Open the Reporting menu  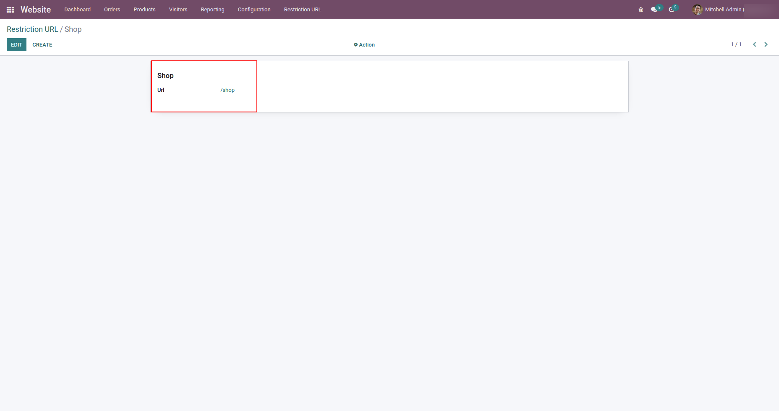[x=212, y=10]
